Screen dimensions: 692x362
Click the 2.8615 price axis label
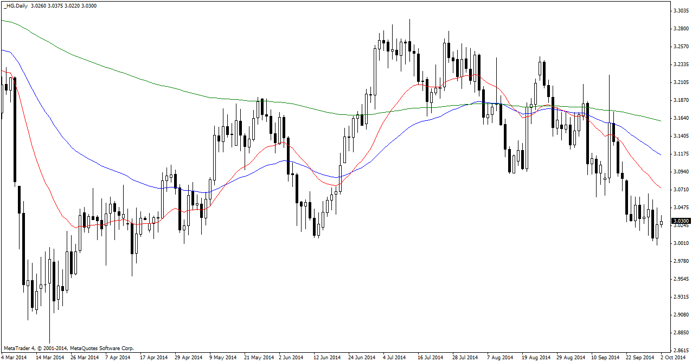click(681, 351)
